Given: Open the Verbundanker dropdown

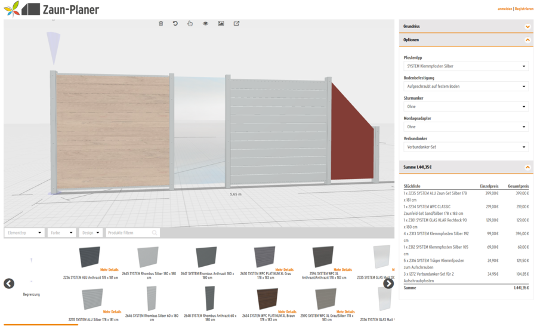Looking at the screenshot, I should (x=466, y=147).
